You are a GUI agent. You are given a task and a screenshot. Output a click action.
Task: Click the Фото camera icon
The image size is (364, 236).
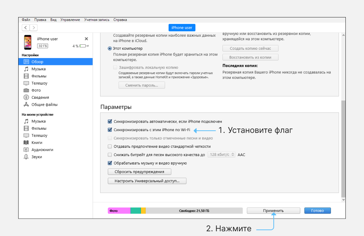[26, 90]
